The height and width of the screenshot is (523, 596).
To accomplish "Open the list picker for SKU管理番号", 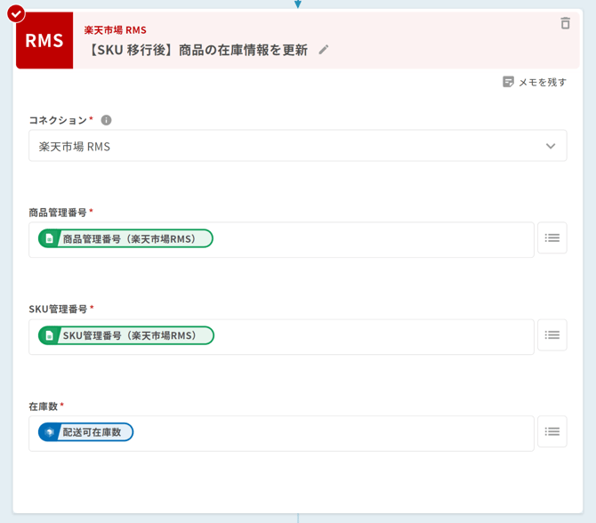I will click(552, 335).
